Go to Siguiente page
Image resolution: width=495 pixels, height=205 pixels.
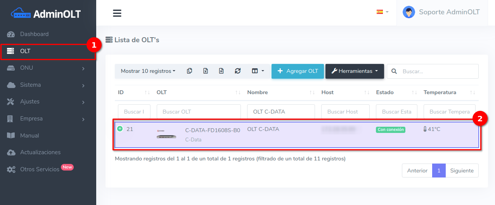click(x=462, y=171)
